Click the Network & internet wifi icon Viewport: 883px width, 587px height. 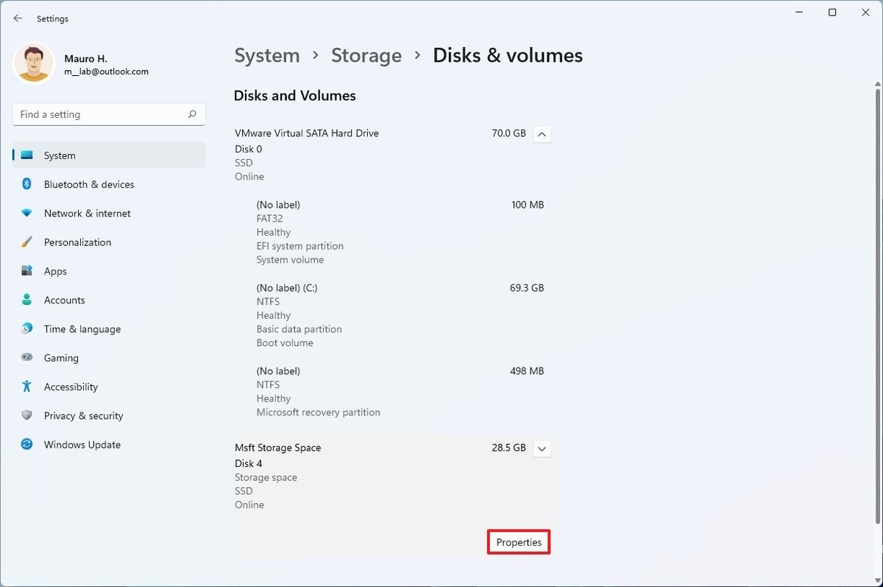coord(27,214)
